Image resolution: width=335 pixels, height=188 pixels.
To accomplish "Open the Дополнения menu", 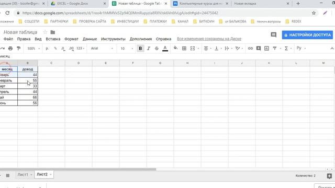I will tap(141, 39).
